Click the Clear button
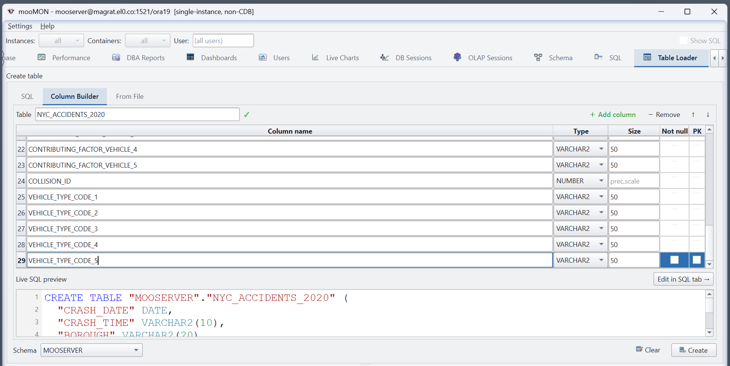The image size is (730, 366). pyautogui.click(x=648, y=350)
